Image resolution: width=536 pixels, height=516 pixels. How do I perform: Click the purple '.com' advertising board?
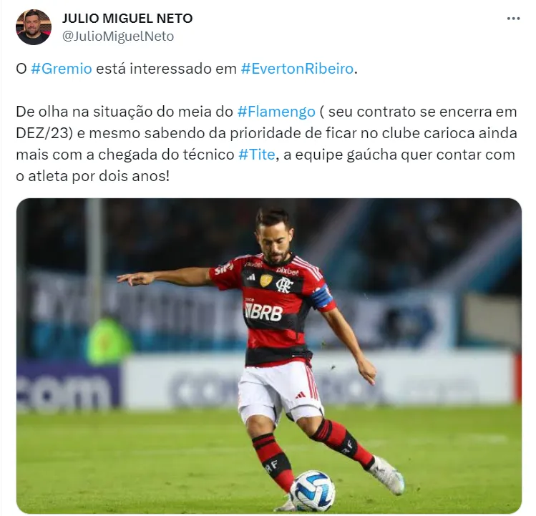point(69,385)
